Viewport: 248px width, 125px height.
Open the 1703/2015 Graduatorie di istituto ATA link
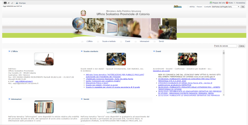tap(185, 84)
